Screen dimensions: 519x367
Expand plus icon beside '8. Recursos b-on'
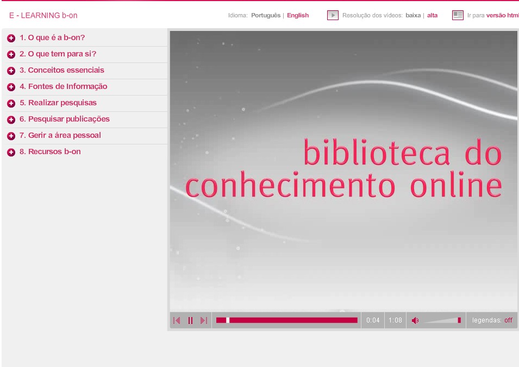point(11,152)
